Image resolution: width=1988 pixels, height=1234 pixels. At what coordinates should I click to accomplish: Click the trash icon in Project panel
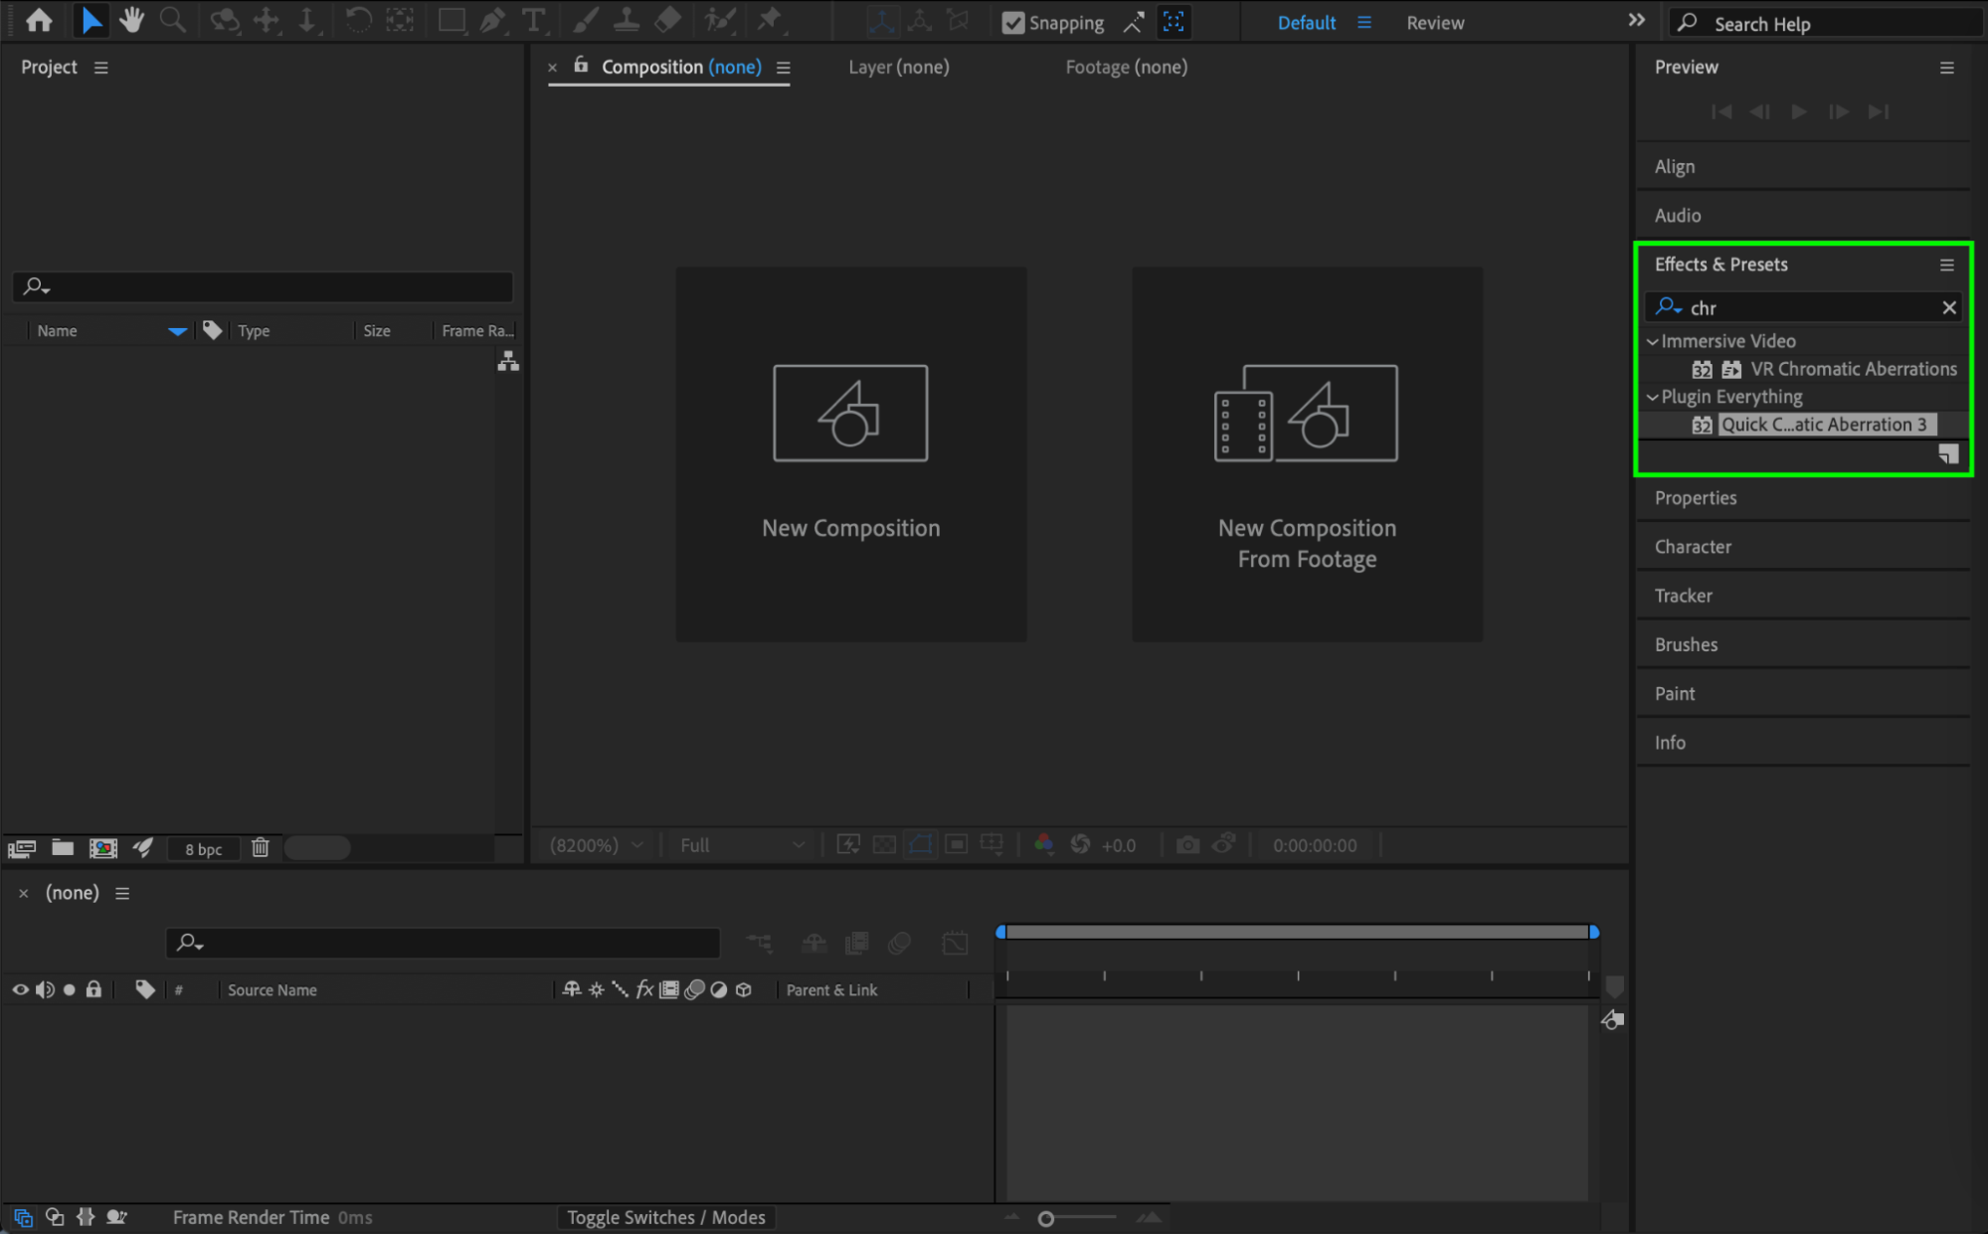click(260, 848)
